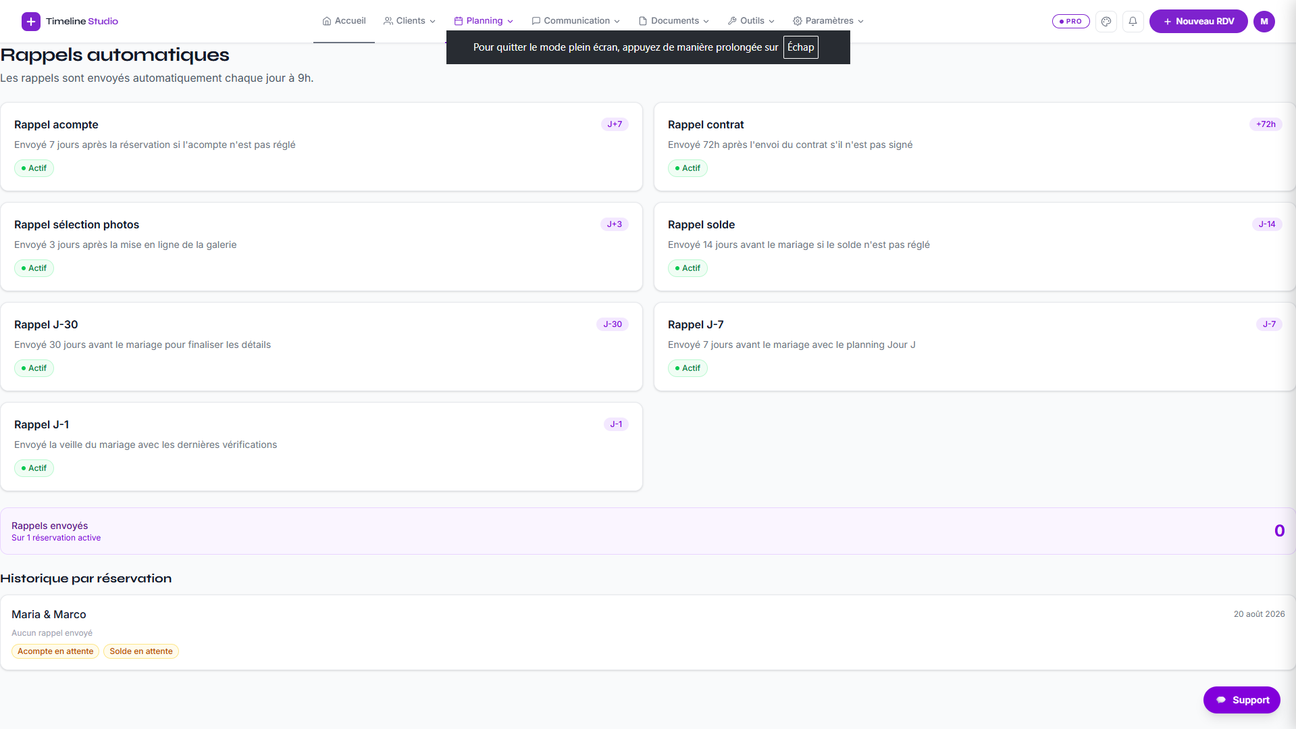Open the Rappels envoyés summary banner
The height and width of the screenshot is (729, 1296).
(x=648, y=531)
